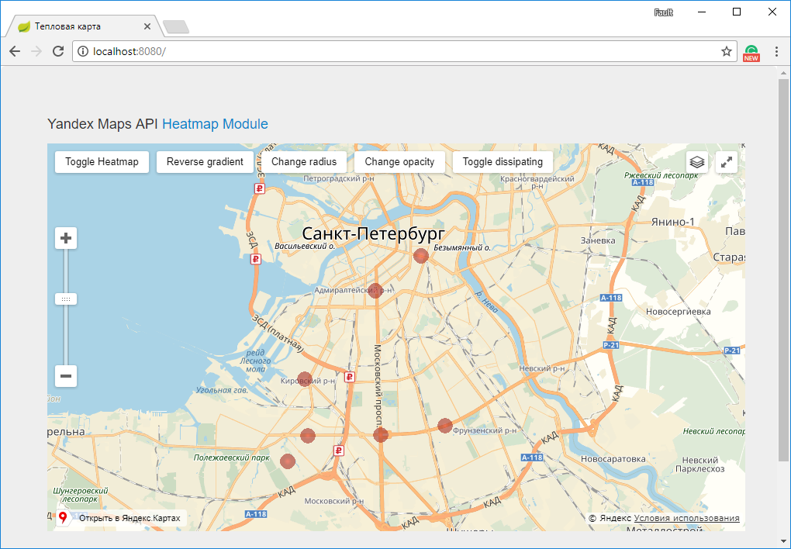Click heatmap point near Безымянный о.
This screenshot has height=549, width=791.
(421, 256)
